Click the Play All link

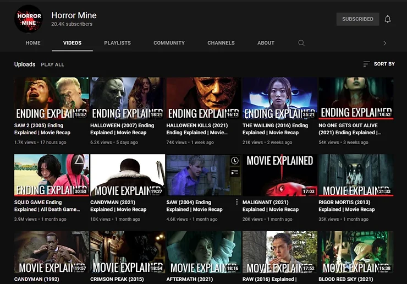(52, 64)
